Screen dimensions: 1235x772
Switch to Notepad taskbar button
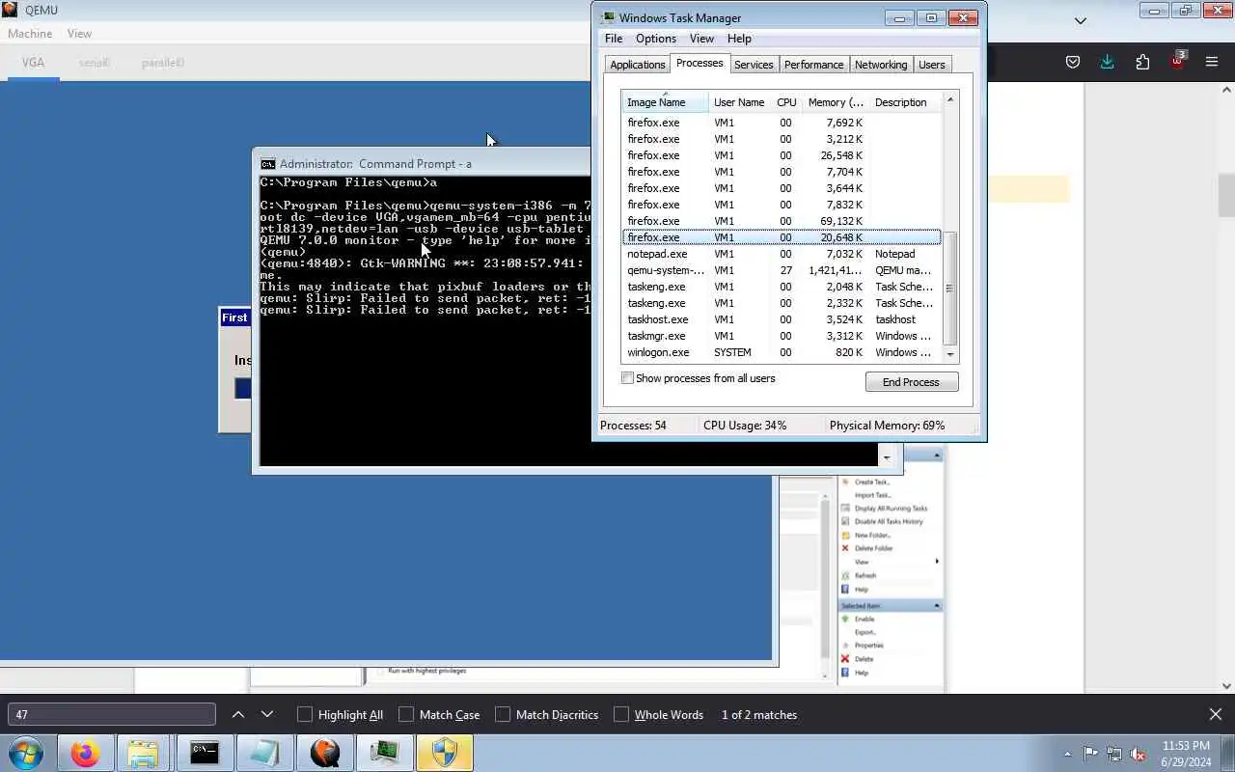point(264,753)
